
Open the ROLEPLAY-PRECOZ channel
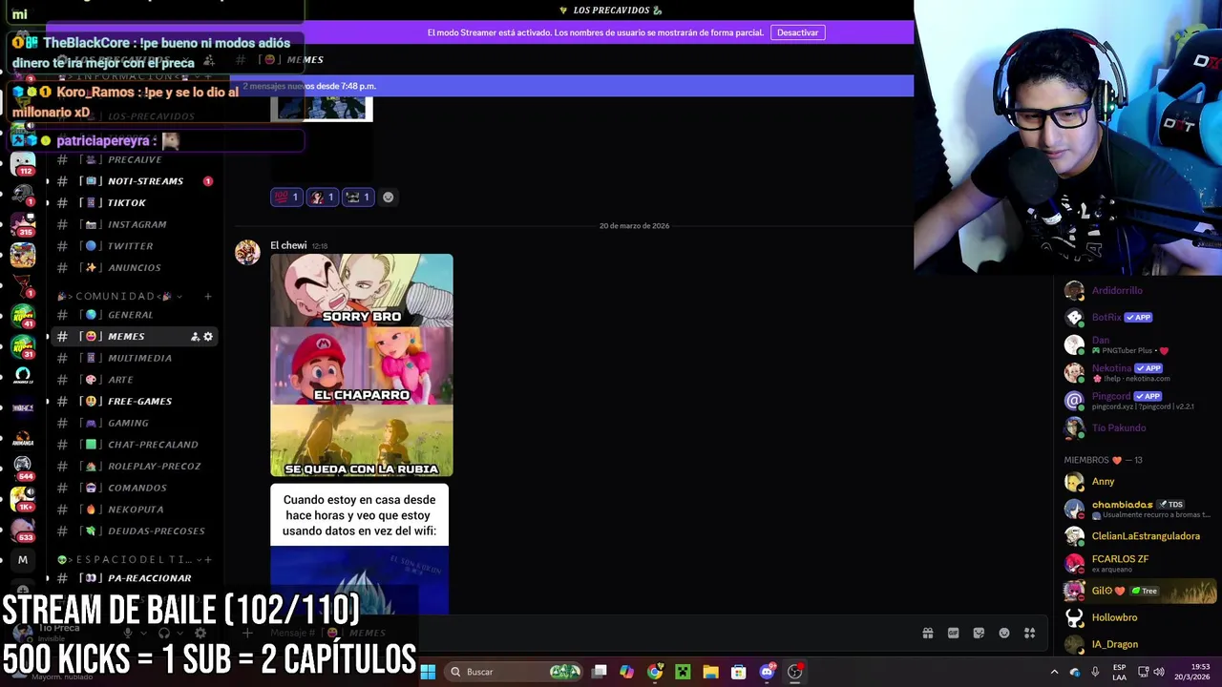pos(134,467)
